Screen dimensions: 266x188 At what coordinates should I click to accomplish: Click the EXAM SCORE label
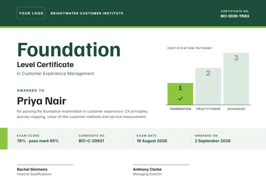pyautogui.click(x=28, y=136)
